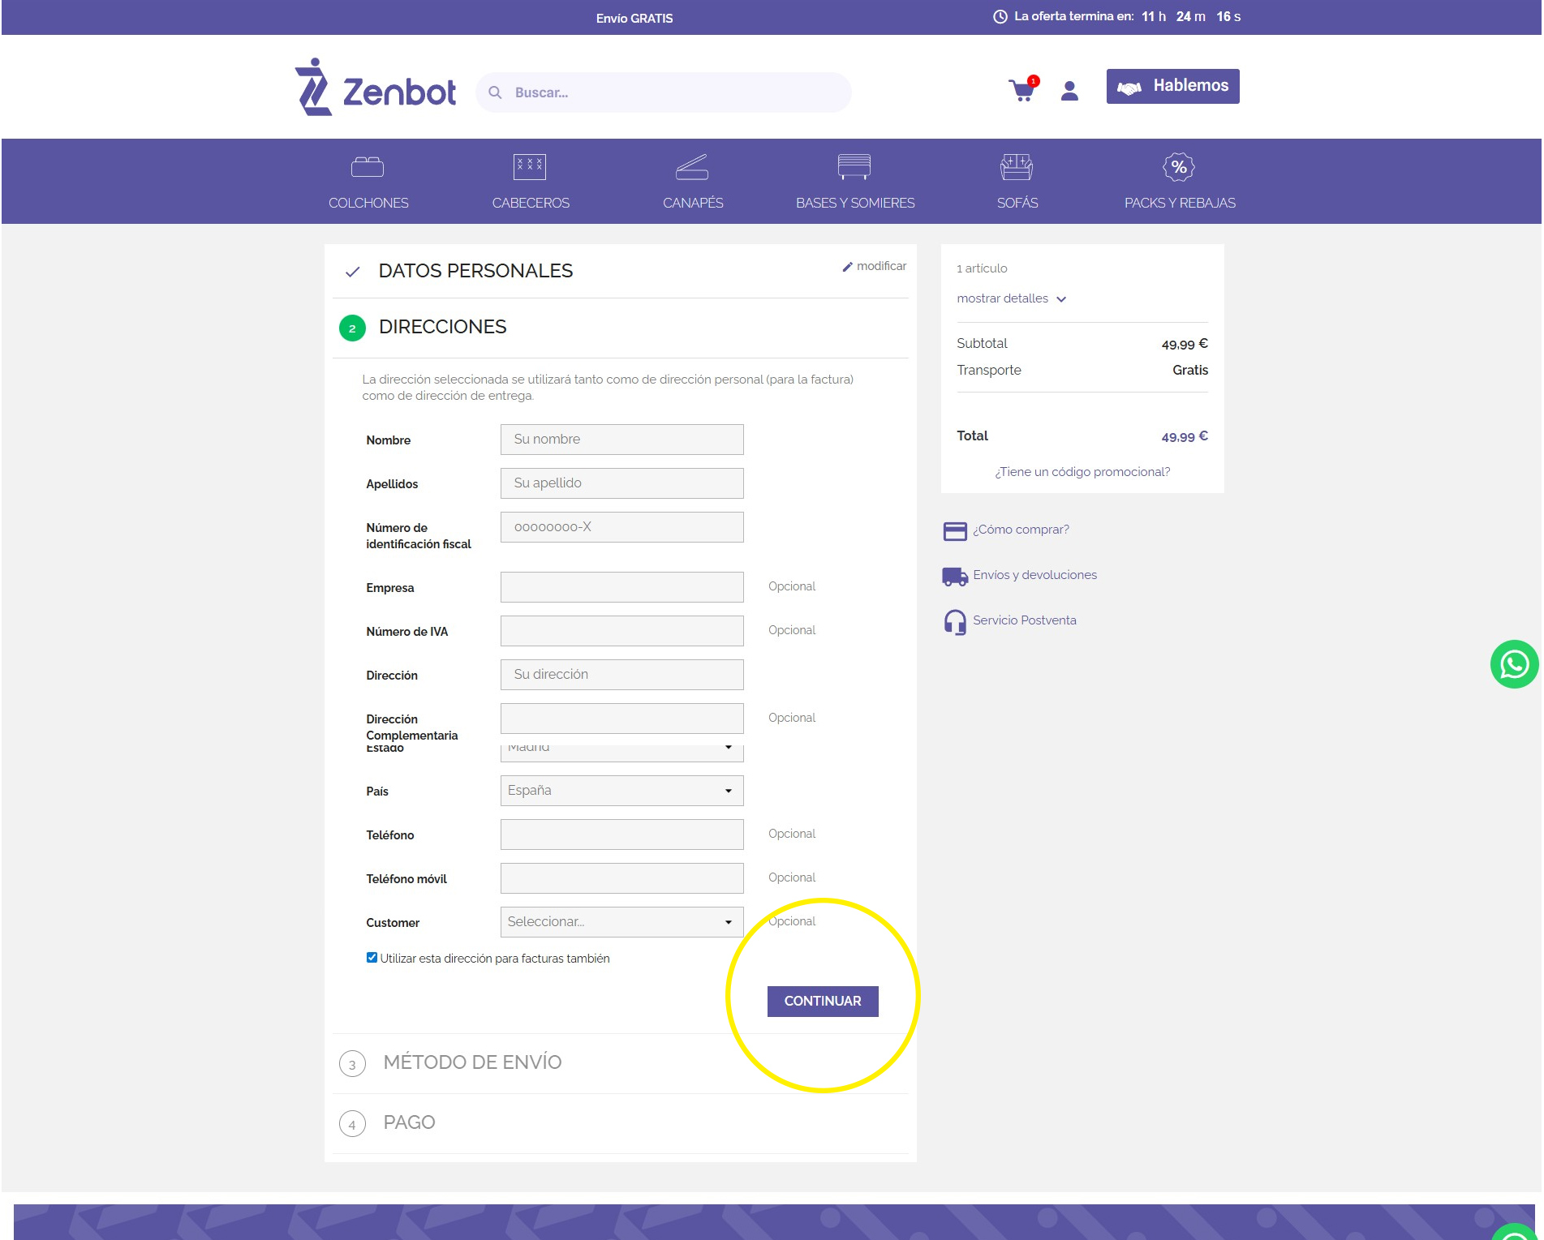
Task: Open Cabeceros category icon
Action: [530, 167]
